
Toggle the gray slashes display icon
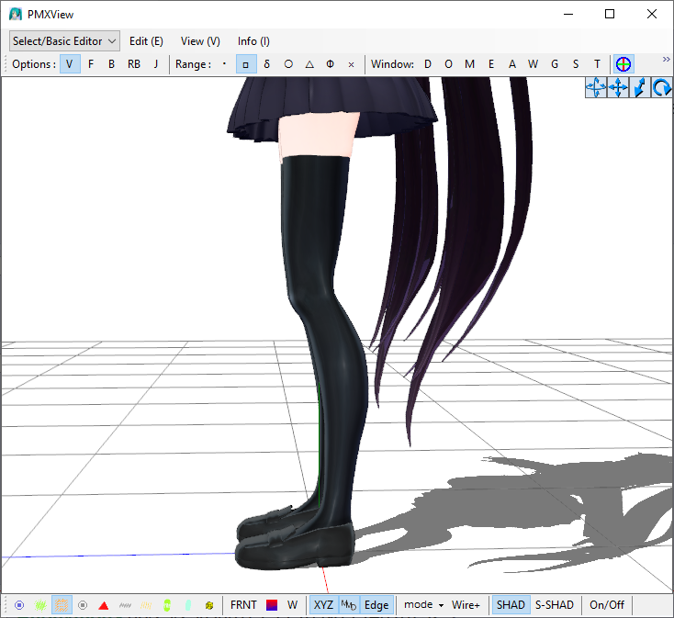coord(125,605)
